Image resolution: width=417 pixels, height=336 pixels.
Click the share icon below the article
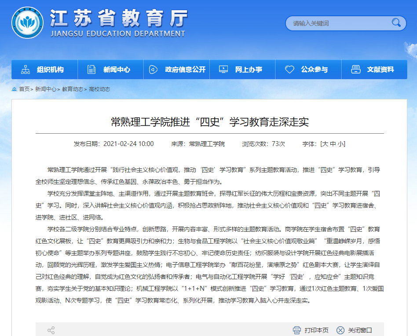tap(51, 330)
